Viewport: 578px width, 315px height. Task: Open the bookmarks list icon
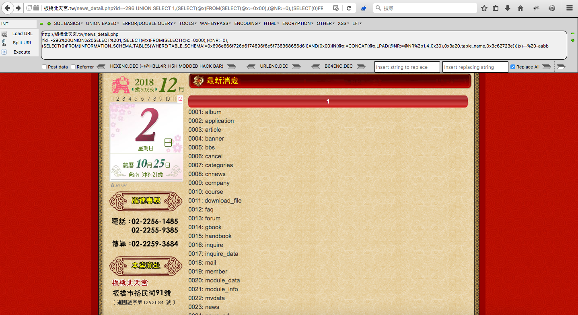pos(496,8)
